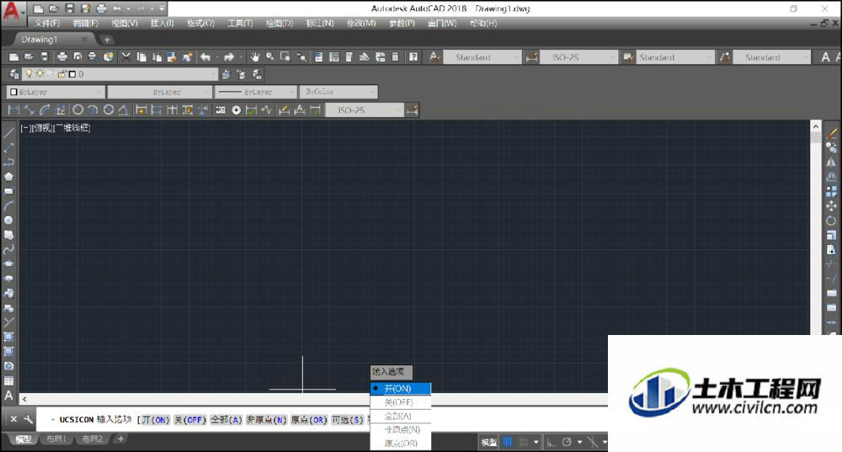
Task: Select the Center Mark dimension tool
Action: coord(237,110)
